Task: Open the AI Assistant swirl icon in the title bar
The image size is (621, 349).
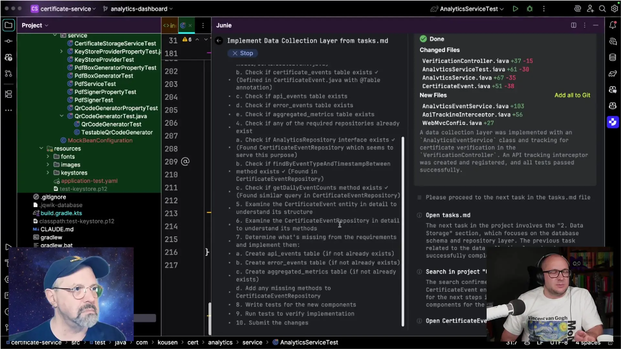Action: point(577,9)
